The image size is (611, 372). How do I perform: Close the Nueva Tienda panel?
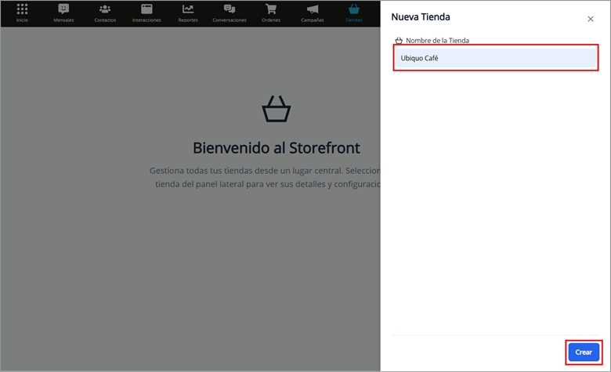(x=591, y=19)
